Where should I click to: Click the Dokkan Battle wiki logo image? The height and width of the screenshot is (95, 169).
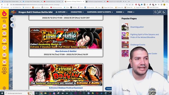pyautogui.click(x=13, y=12)
